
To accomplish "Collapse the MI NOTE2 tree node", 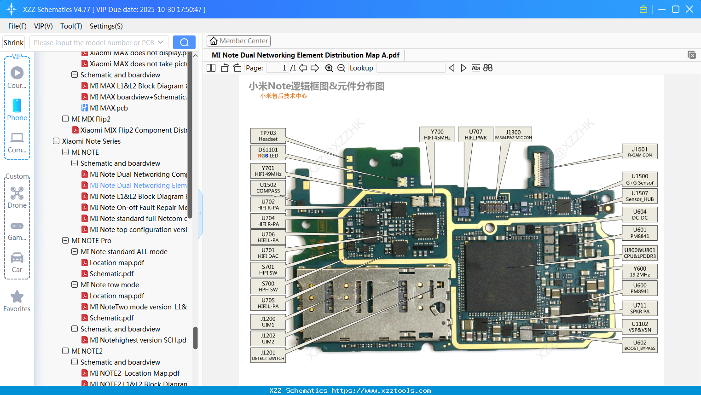I will 65,351.
